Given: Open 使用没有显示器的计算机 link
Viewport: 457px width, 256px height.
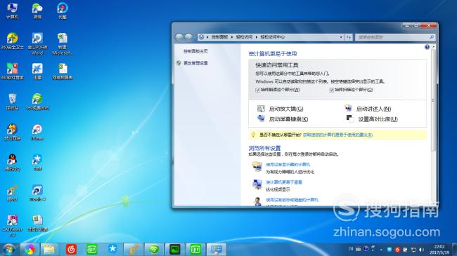Looking at the screenshot, I should (288, 164).
